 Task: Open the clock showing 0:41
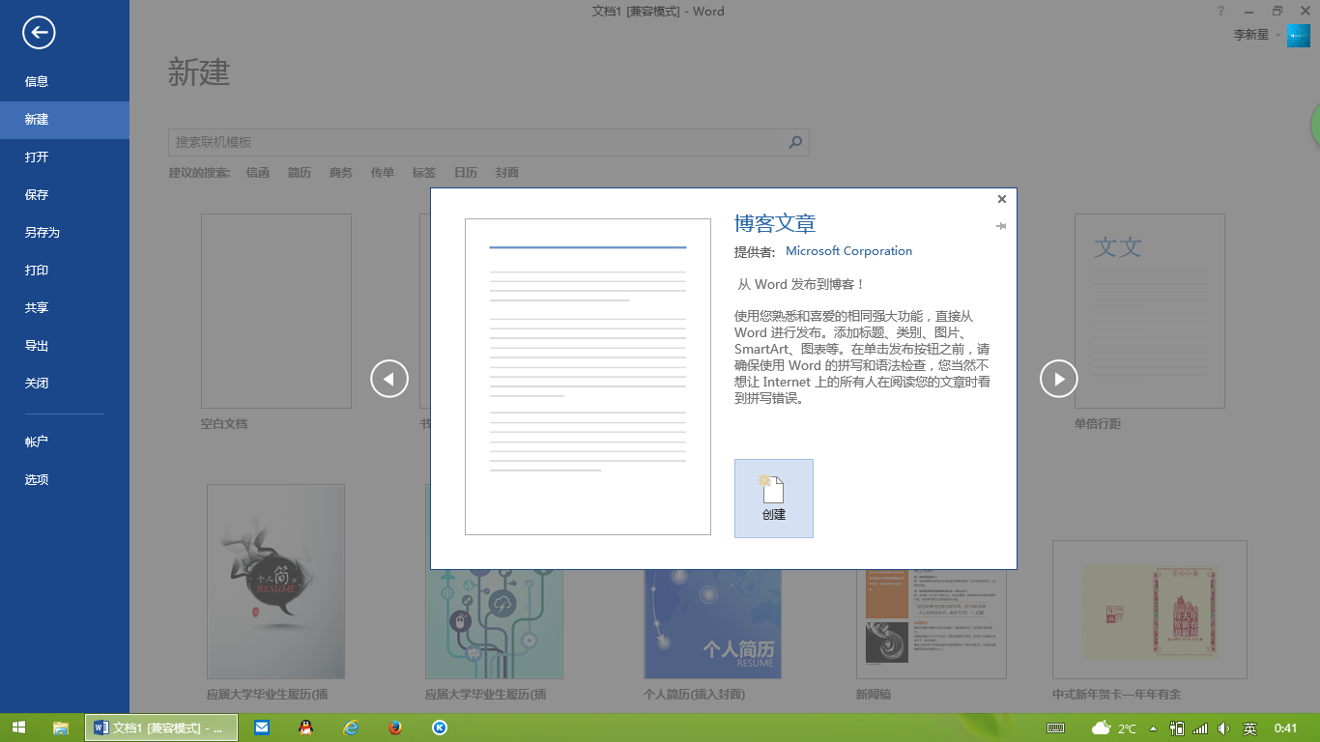coord(1286,728)
